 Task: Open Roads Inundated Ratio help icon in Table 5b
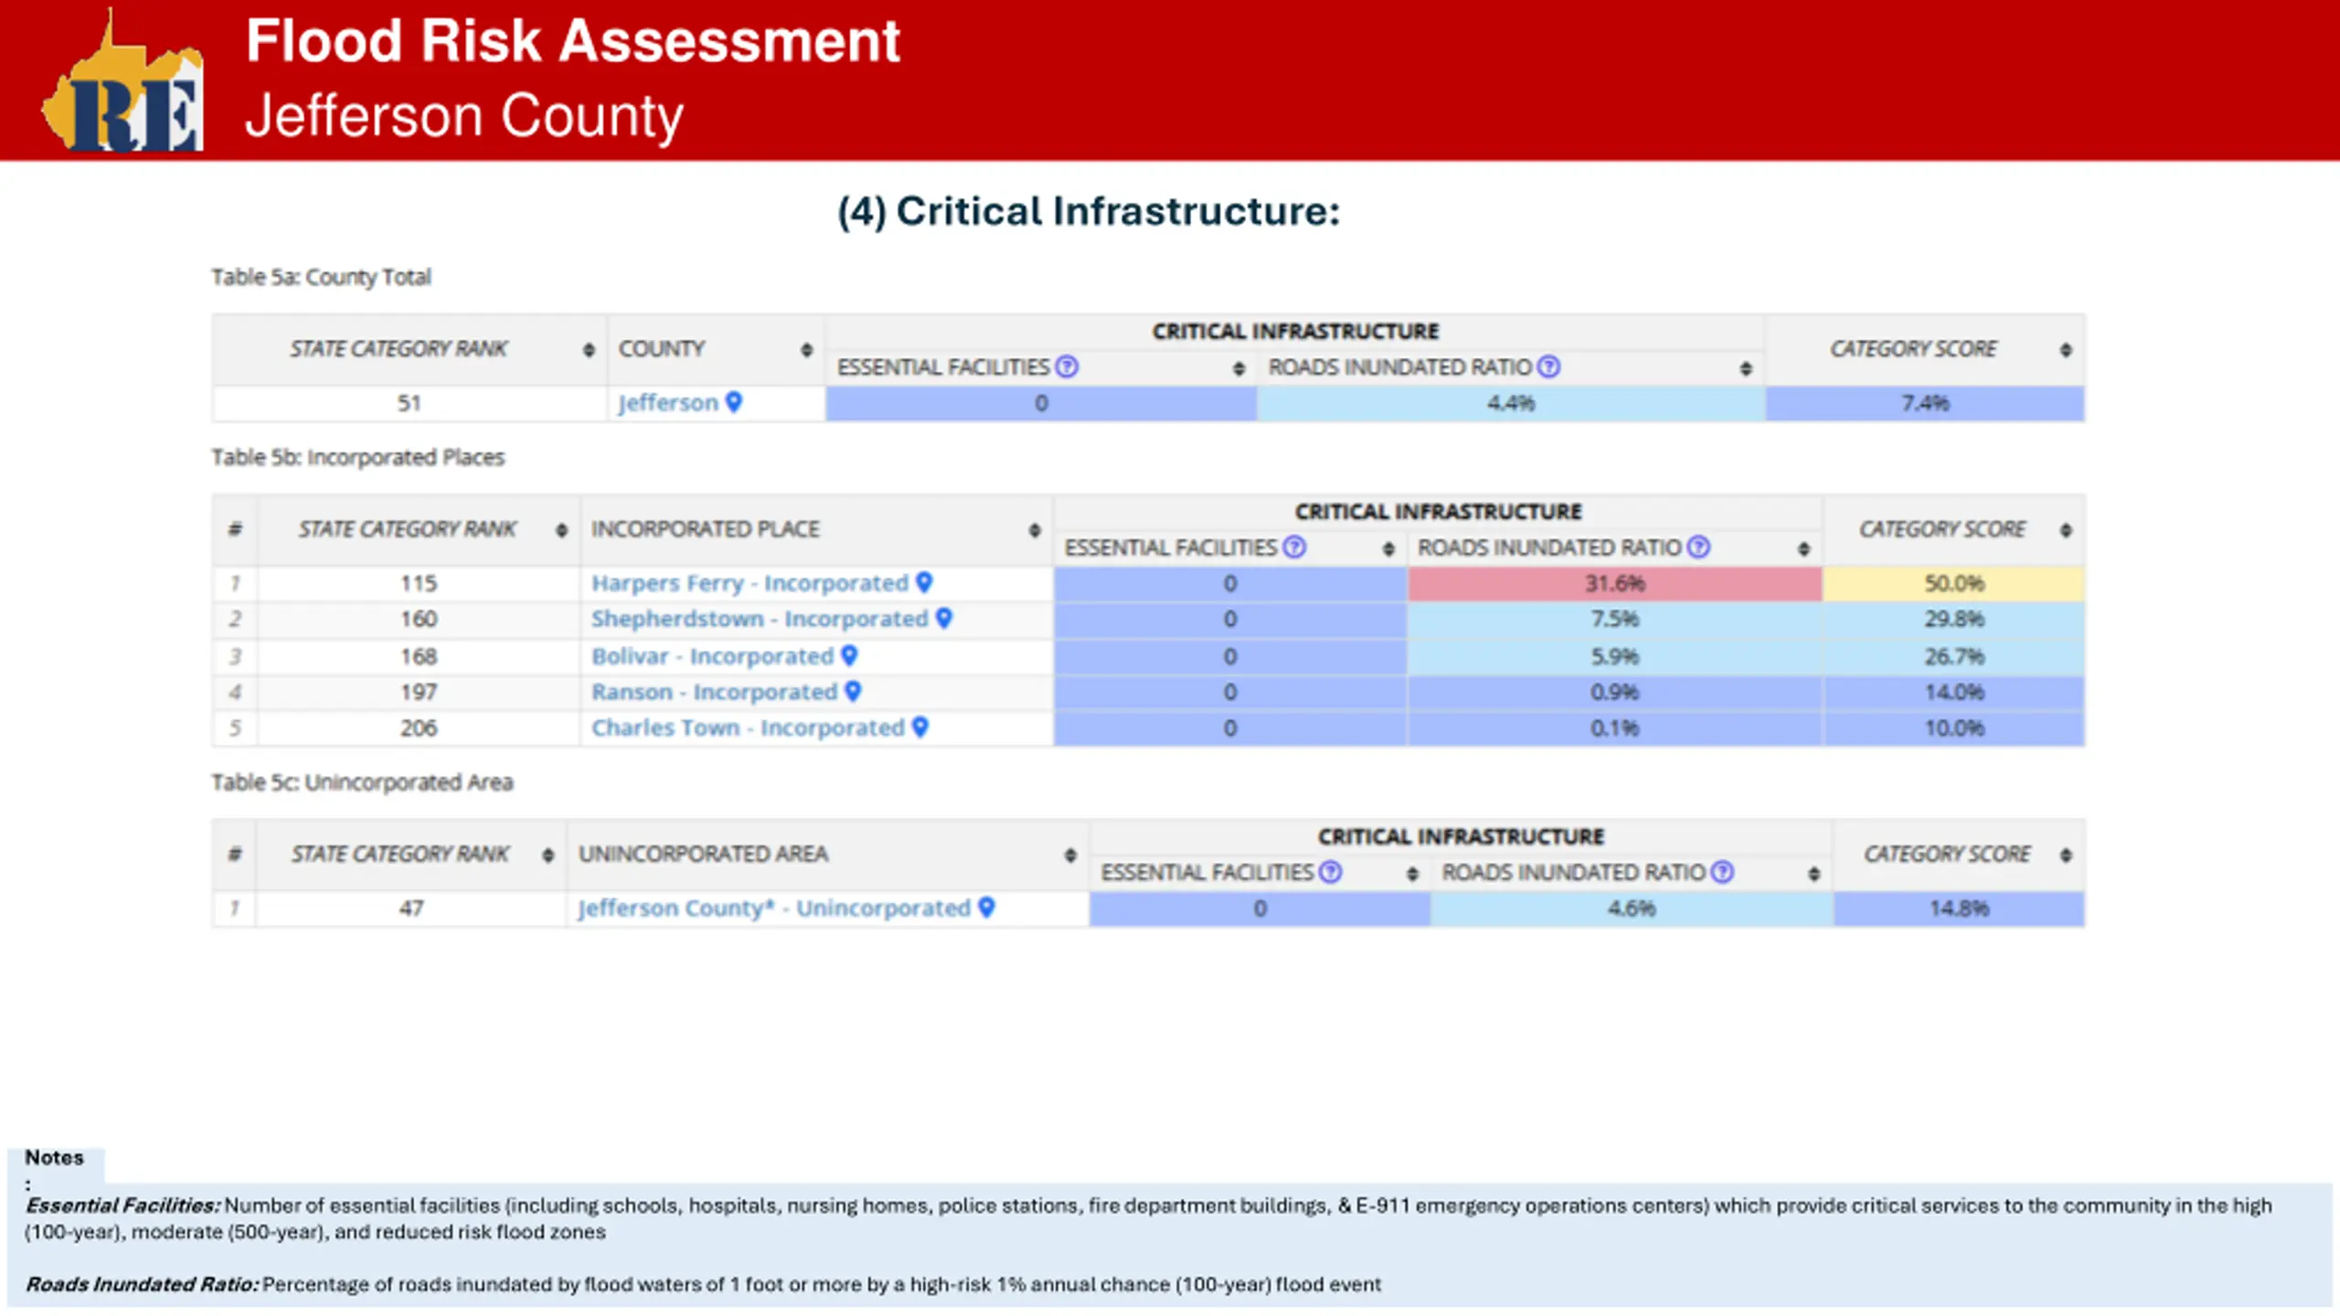pyautogui.click(x=1698, y=547)
